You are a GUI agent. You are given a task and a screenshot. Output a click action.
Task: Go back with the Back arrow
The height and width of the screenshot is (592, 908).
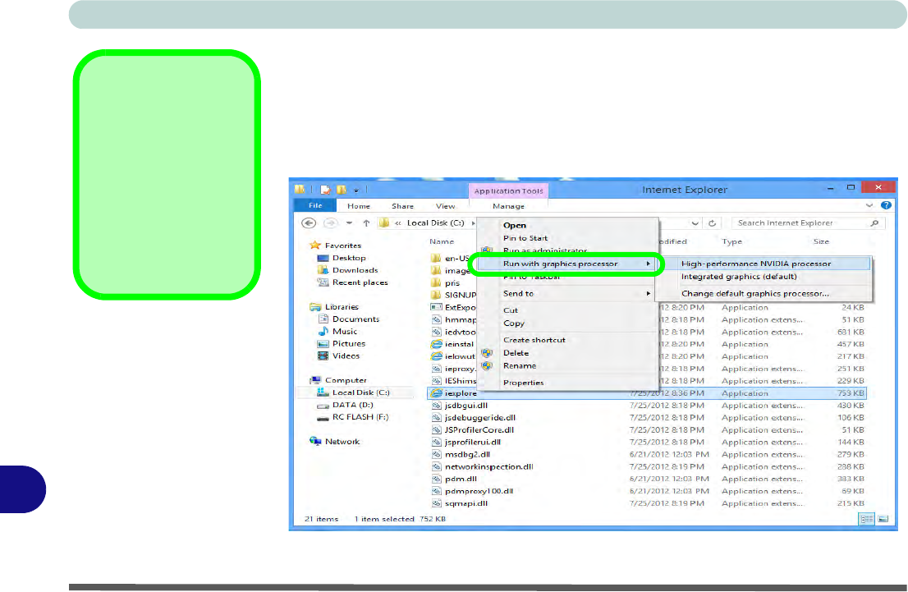pos(309,223)
